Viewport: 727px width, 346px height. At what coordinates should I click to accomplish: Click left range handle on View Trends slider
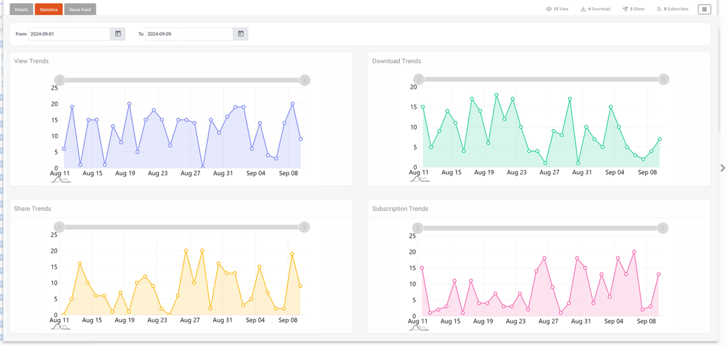(60, 80)
